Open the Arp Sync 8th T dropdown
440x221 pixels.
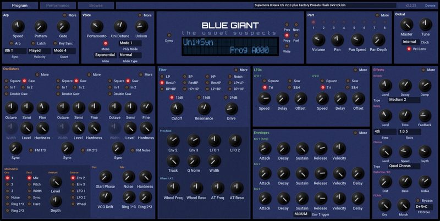(15, 50)
